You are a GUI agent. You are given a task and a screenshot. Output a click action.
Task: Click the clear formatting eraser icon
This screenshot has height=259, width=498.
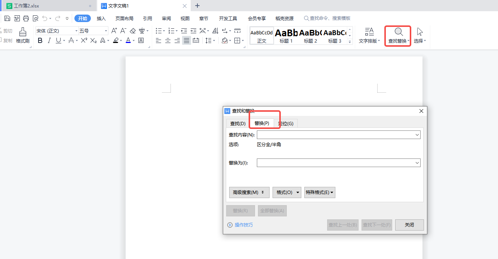[133, 31]
